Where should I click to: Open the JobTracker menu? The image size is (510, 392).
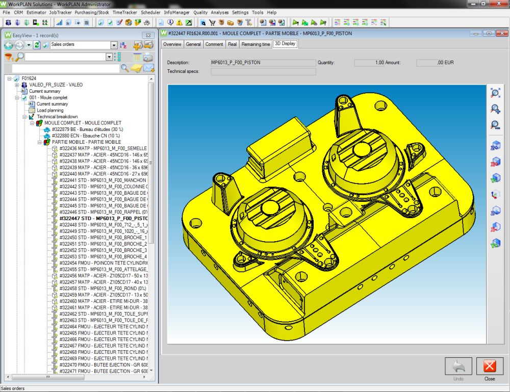(x=60, y=12)
